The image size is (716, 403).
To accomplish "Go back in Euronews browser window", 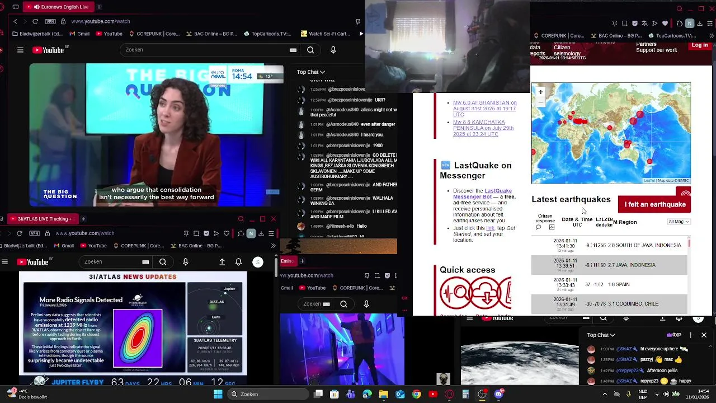I will tap(15, 21).
